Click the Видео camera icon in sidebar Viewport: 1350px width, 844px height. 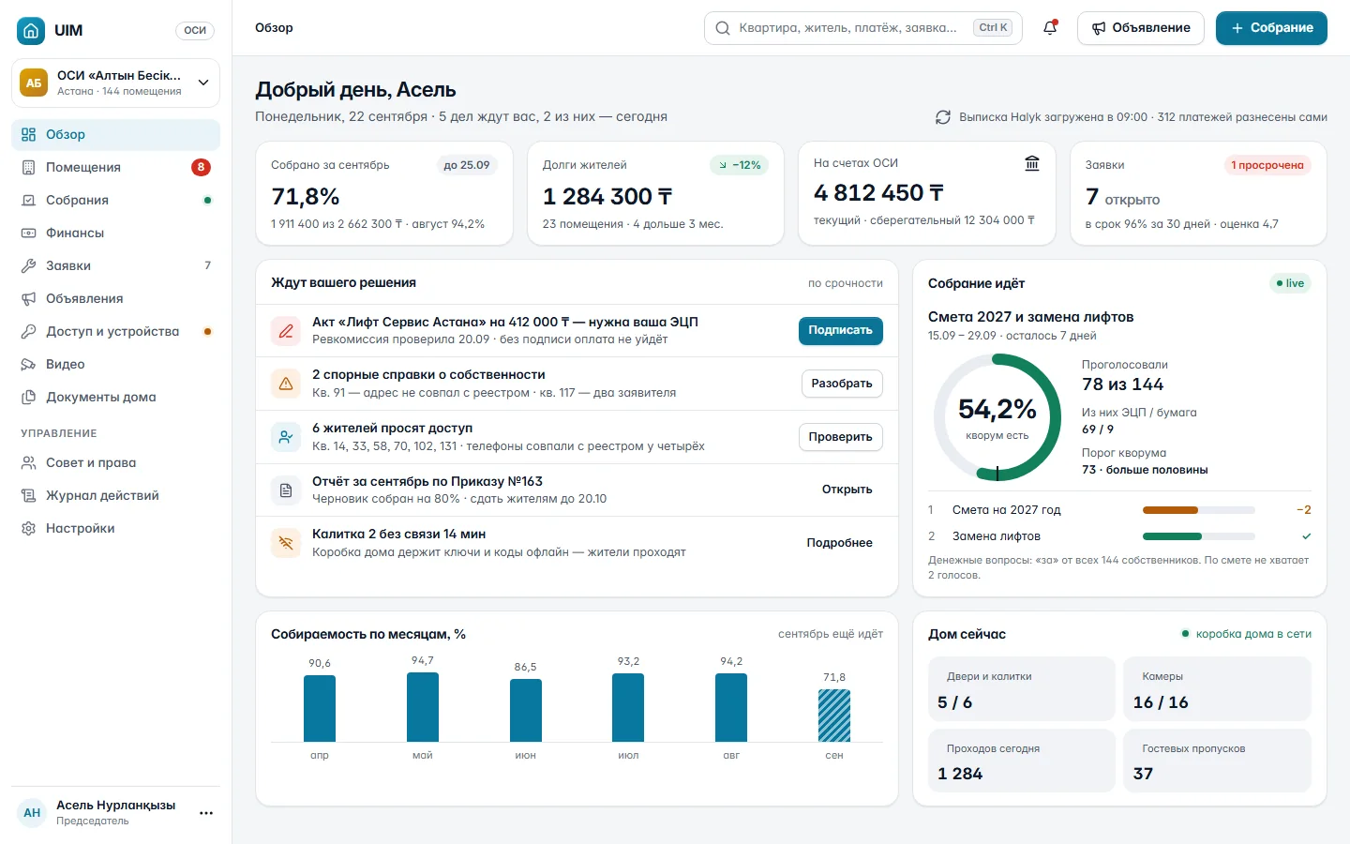click(x=28, y=364)
